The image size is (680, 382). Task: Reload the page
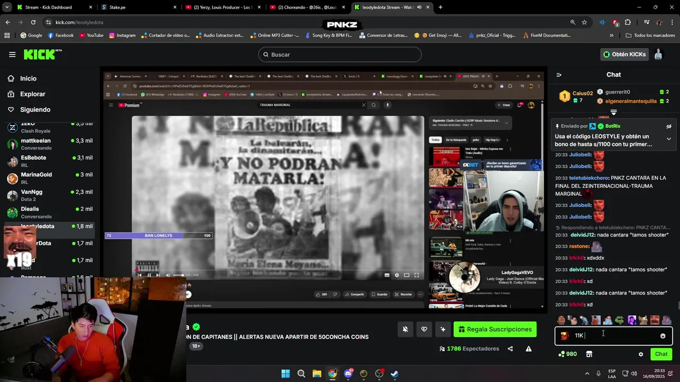pos(33,22)
